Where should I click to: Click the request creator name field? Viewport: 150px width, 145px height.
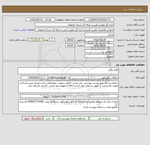(74, 30)
